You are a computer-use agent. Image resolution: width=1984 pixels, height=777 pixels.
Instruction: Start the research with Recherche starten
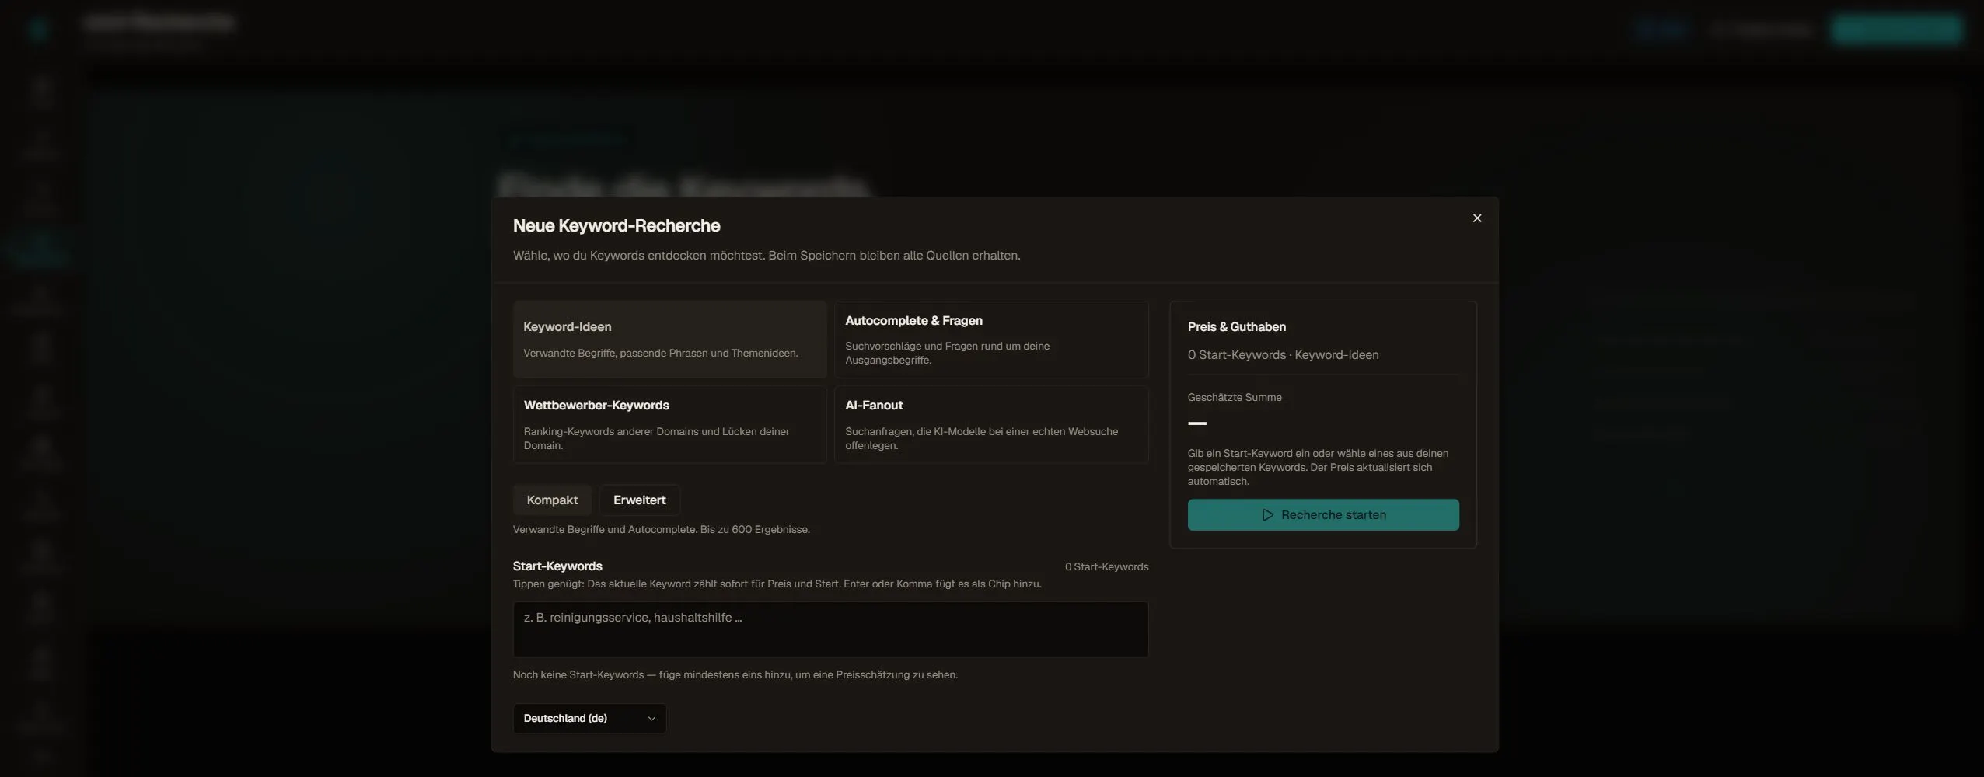click(1323, 515)
